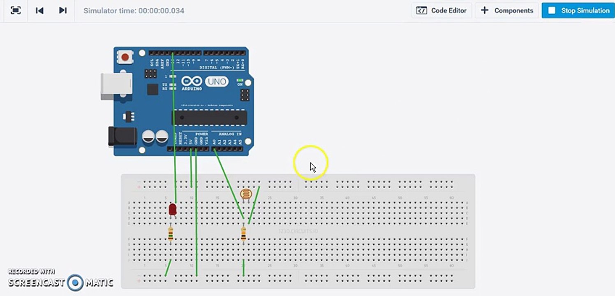The width and height of the screenshot is (615, 296).
Task: Click the Arduino black power jack
Action: (123, 137)
